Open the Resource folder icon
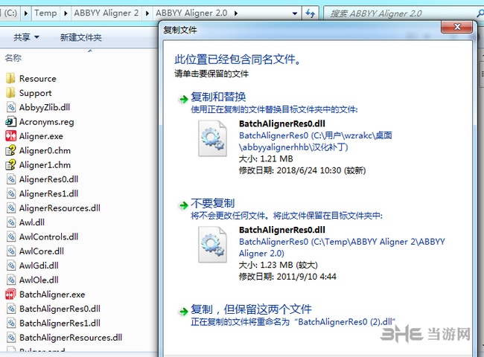The image size is (484, 357). click(10, 78)
